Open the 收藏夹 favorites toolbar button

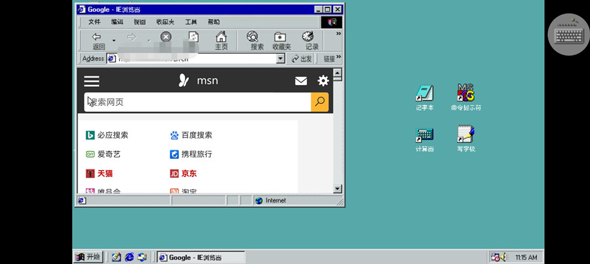tap(281, 41)
